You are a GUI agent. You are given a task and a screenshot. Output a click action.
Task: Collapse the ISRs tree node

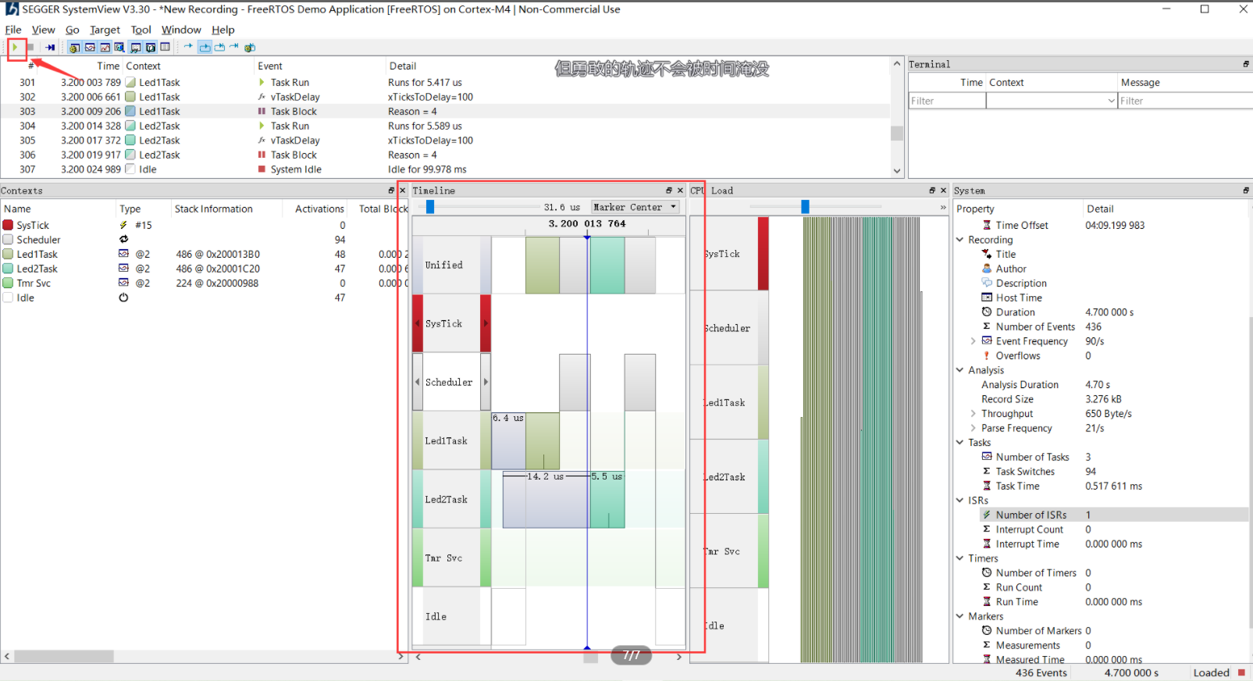pos(960,501)
